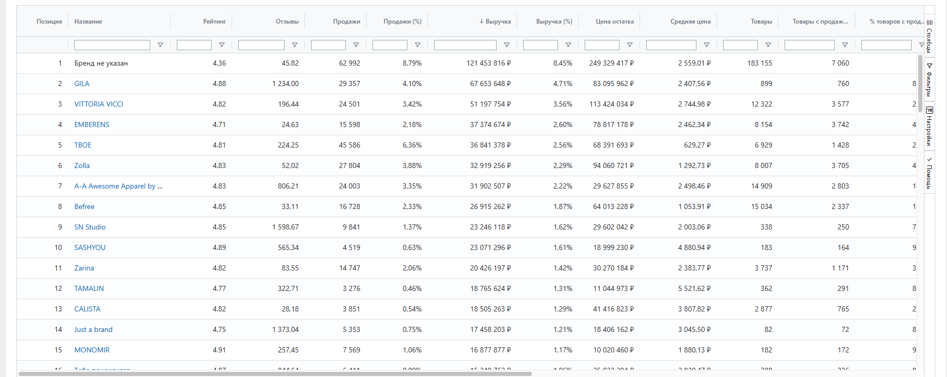The width and height of the screenshot is (947, 377).
Task: Sort by Позиция column header
Action: point(49,22)
